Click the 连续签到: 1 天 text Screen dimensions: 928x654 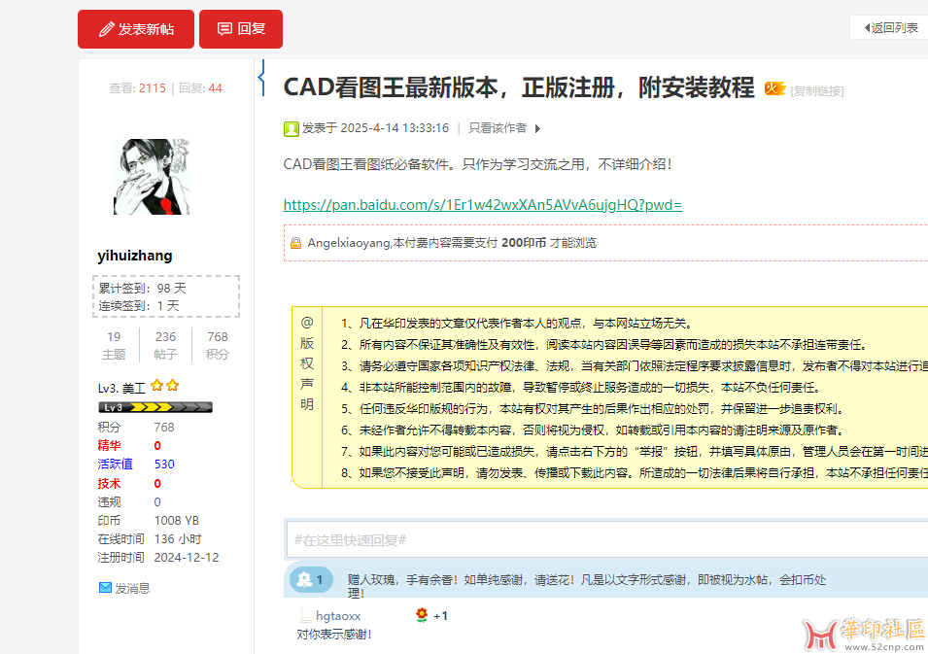[x=139, y=306]
